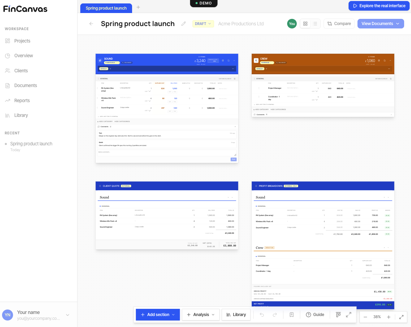Image resolution: width=411 pixels, height=327 pixels.
Task: Click the Acme Productions Ltd client name
Action: [x=241, y=24]
